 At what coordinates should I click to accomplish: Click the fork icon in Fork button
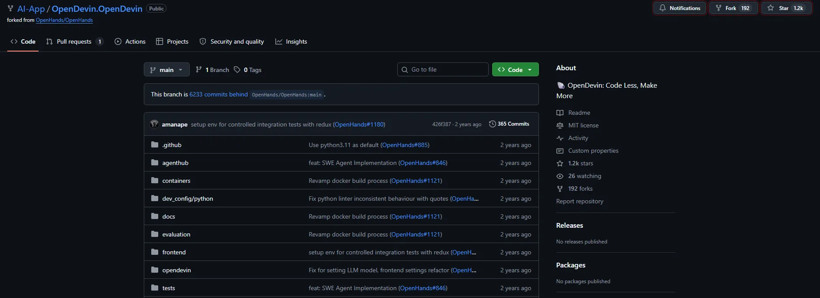click(x=718, y=8)
